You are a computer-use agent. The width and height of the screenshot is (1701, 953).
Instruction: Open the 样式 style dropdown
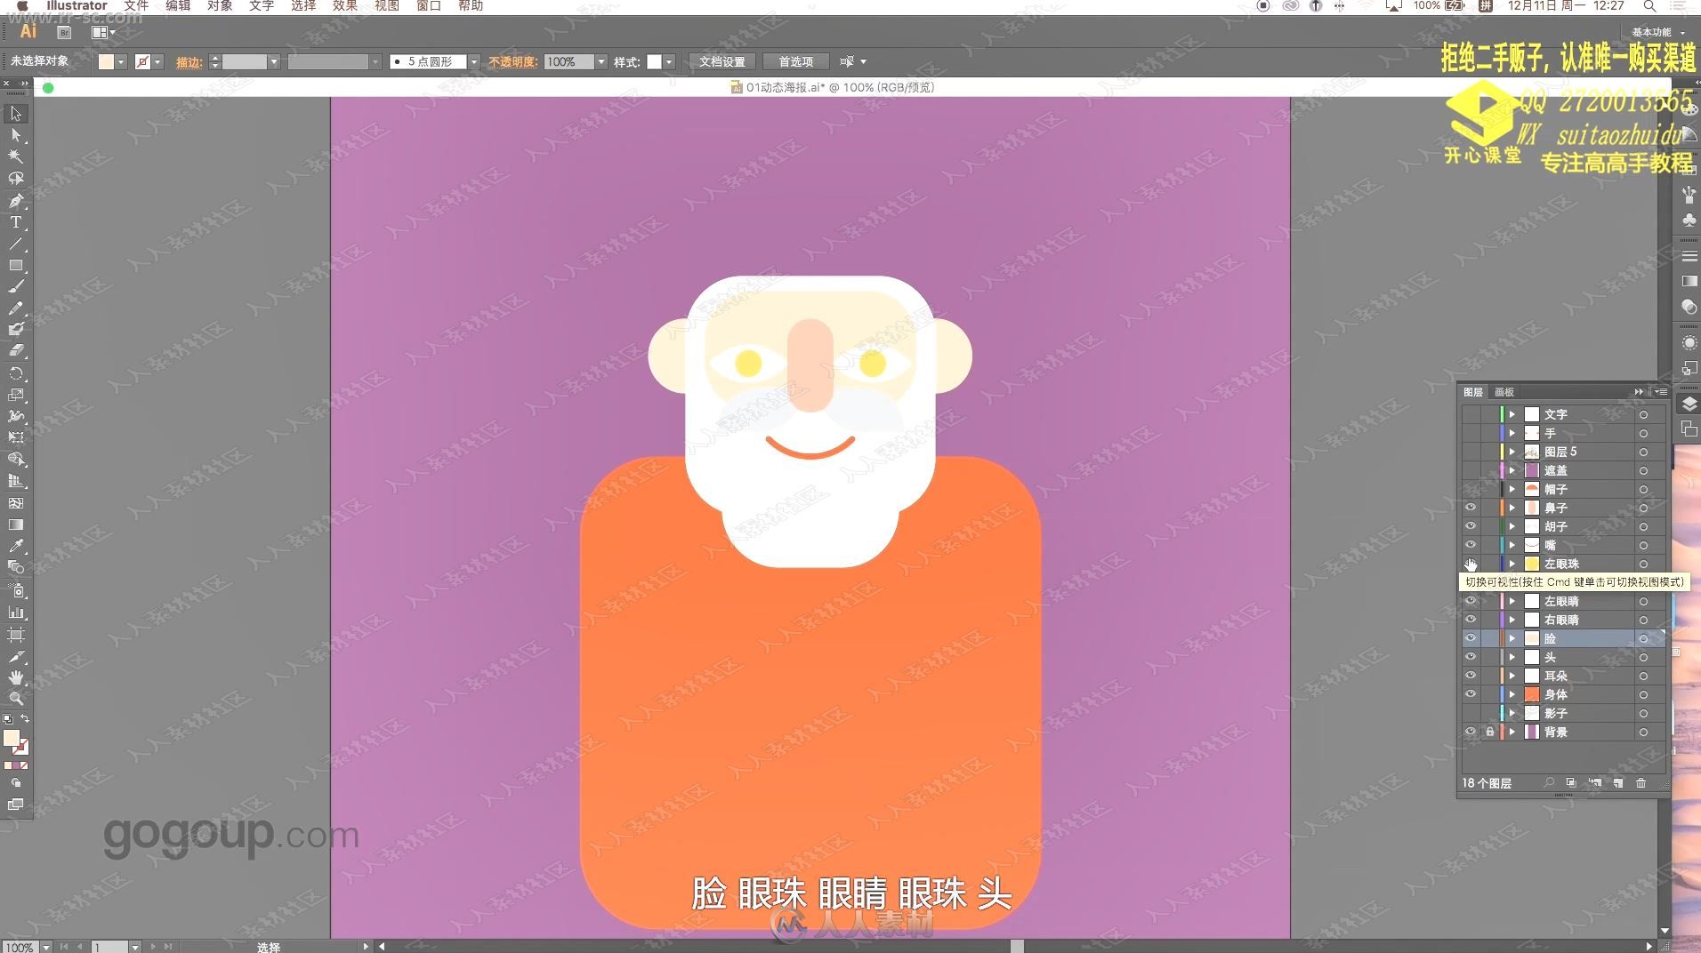point(669,61)
